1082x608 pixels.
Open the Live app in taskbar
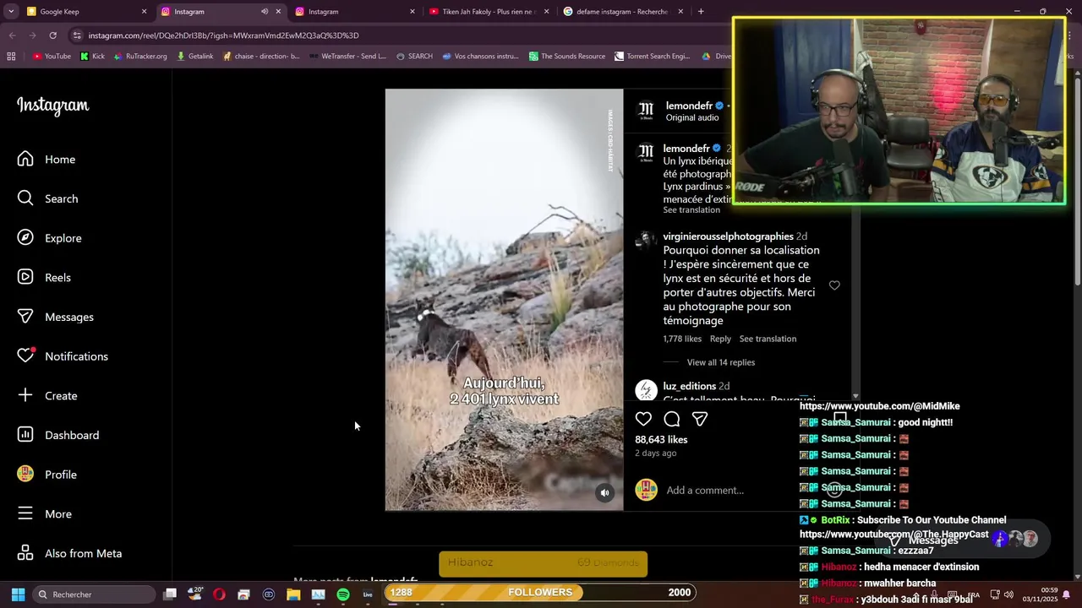click(368, 594)
